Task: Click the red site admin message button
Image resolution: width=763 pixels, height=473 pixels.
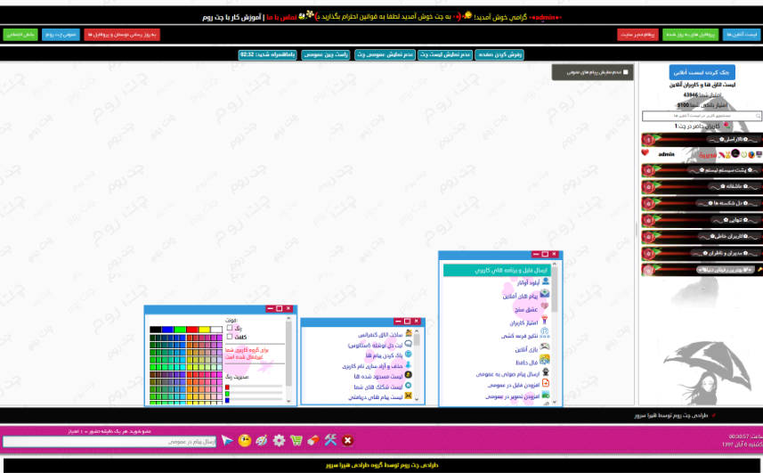Action: (x=637, y=35)
